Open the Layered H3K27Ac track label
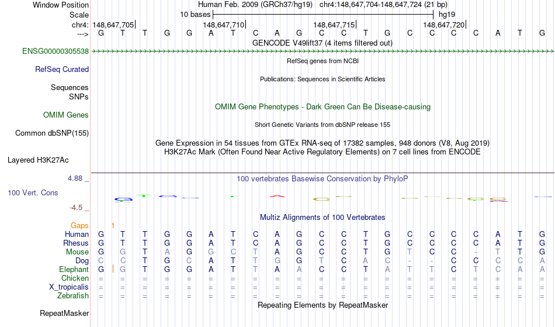Image resolution: width=555 pixels, height=327 pixels. (38, 160)
